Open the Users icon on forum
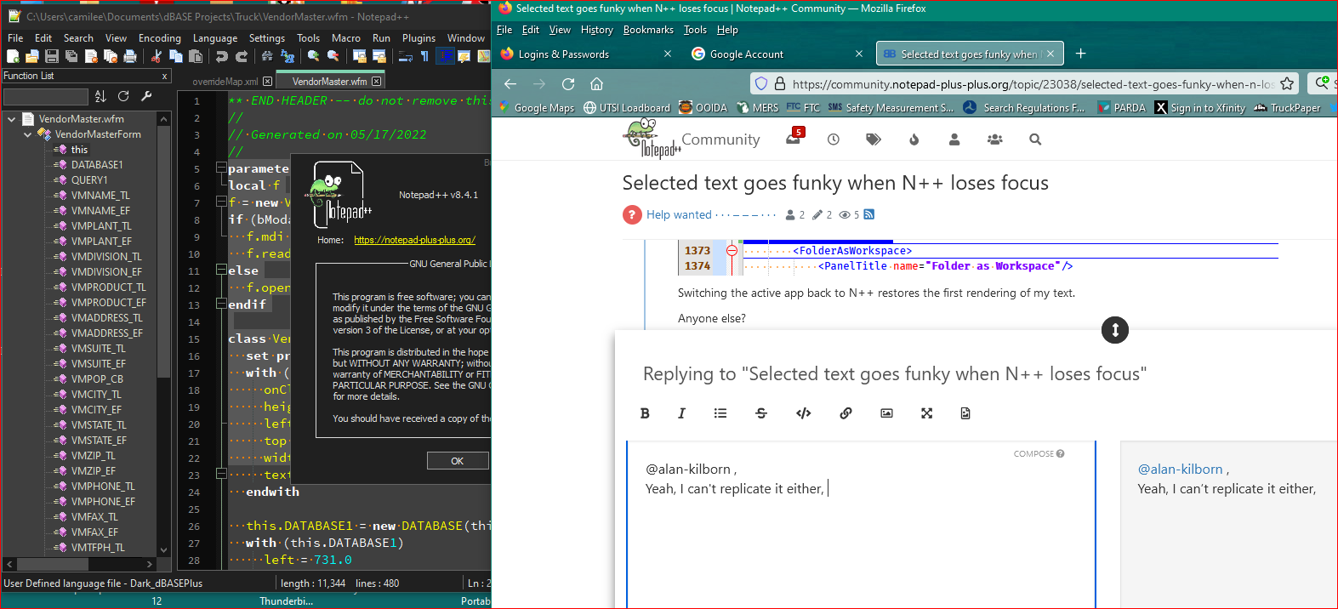Screen dimensions: 1338x609 coord(954,139)
